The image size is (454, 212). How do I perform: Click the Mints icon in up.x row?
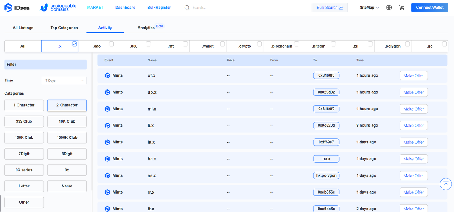click(x=107, y=92)
